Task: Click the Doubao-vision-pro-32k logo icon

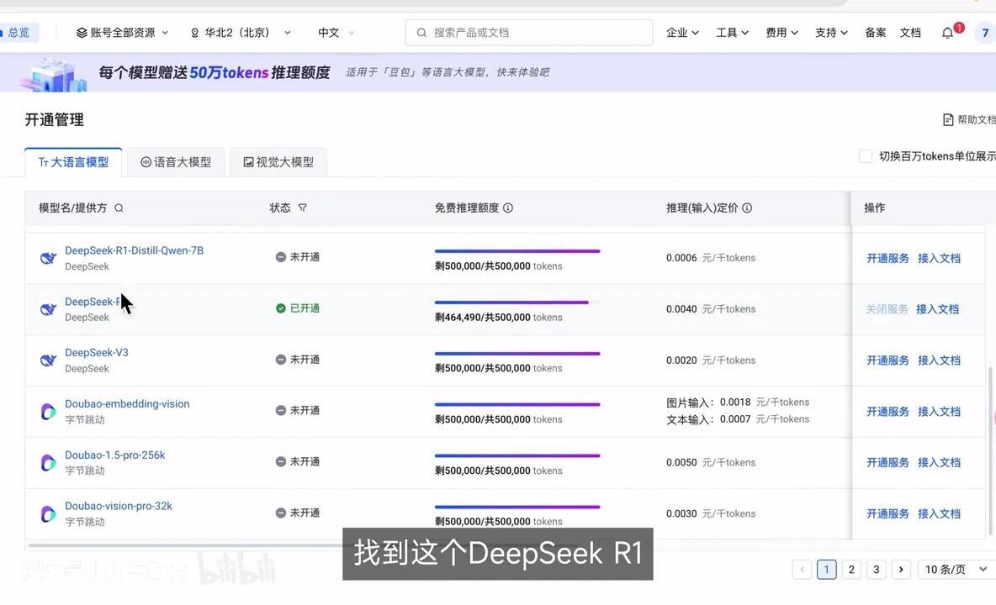Action: click(x=48, y=513)
